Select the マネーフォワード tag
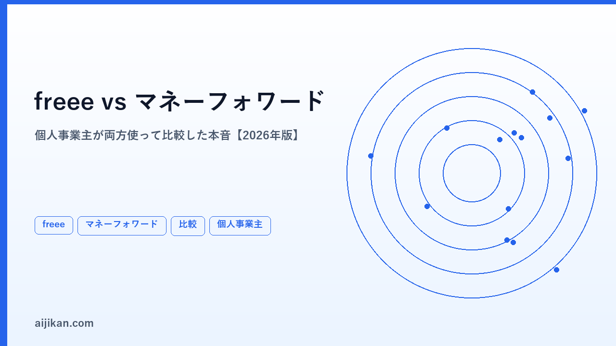Screen dimensions: 616x346 (122, 225)
